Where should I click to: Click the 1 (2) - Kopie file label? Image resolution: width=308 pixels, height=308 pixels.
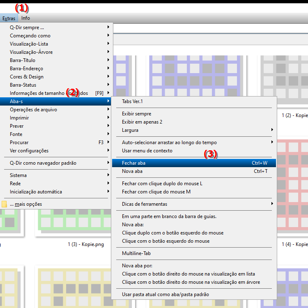[294, 115]
